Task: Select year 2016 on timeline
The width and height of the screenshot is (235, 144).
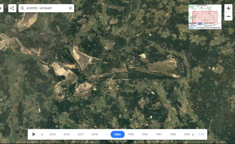Action: tap(66, 134)
